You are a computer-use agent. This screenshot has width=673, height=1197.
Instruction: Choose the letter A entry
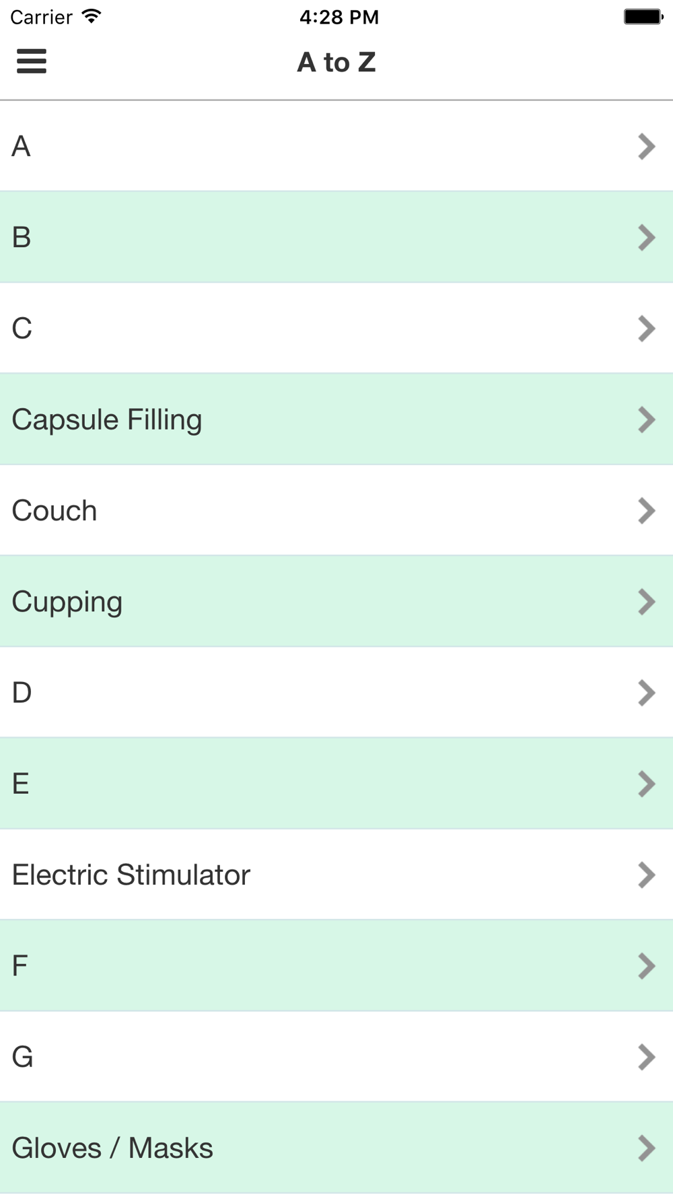[x=336, y=146]
